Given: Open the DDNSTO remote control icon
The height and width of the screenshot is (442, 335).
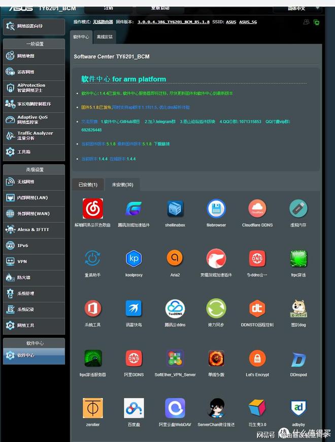Looking at the screenshot, I should tap(257, 308).
